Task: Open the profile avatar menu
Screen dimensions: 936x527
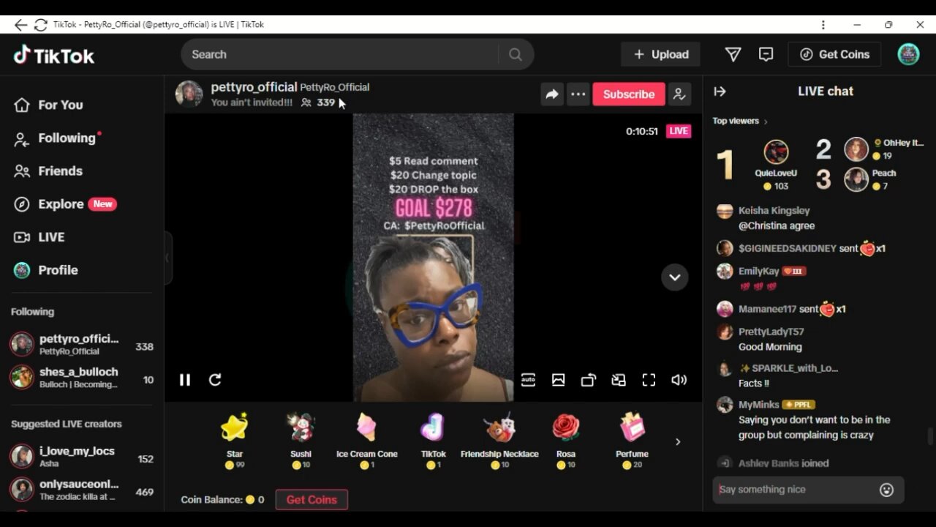Action: tap(908, 54)
